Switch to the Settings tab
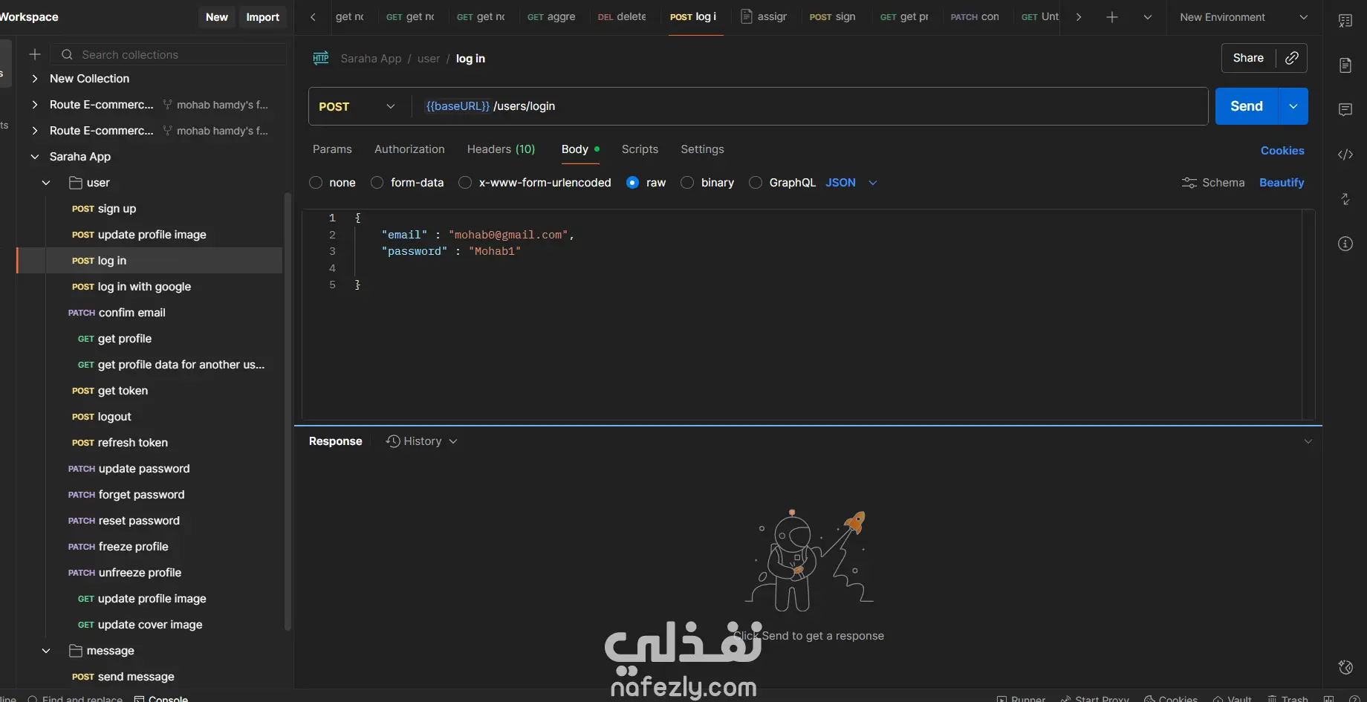The width and height of the screenshot is (1367, 702). [x=702, y=149]
